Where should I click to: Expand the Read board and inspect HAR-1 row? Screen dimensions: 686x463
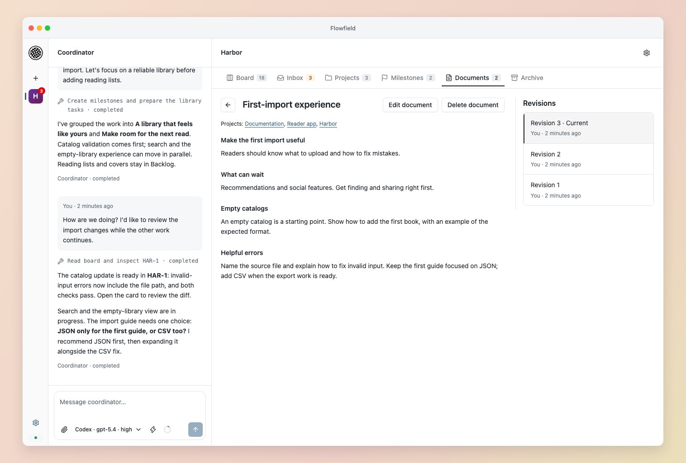(128, 261)
